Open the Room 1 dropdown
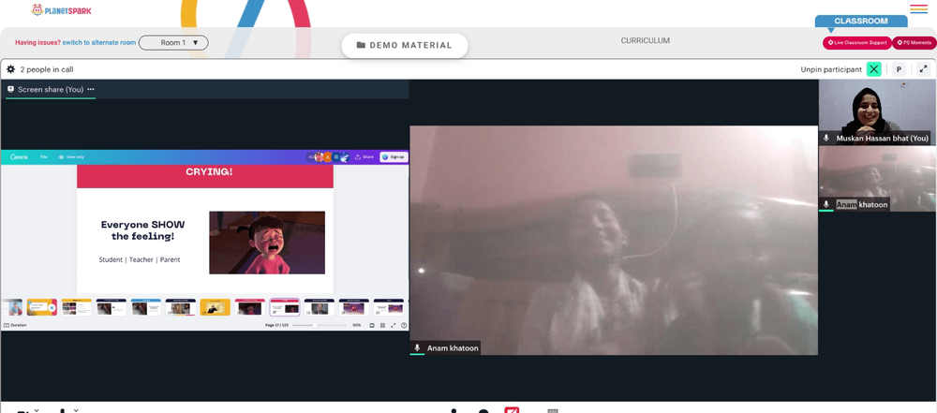The width and height of the screenshot is (937, 413). pos(173,42)
